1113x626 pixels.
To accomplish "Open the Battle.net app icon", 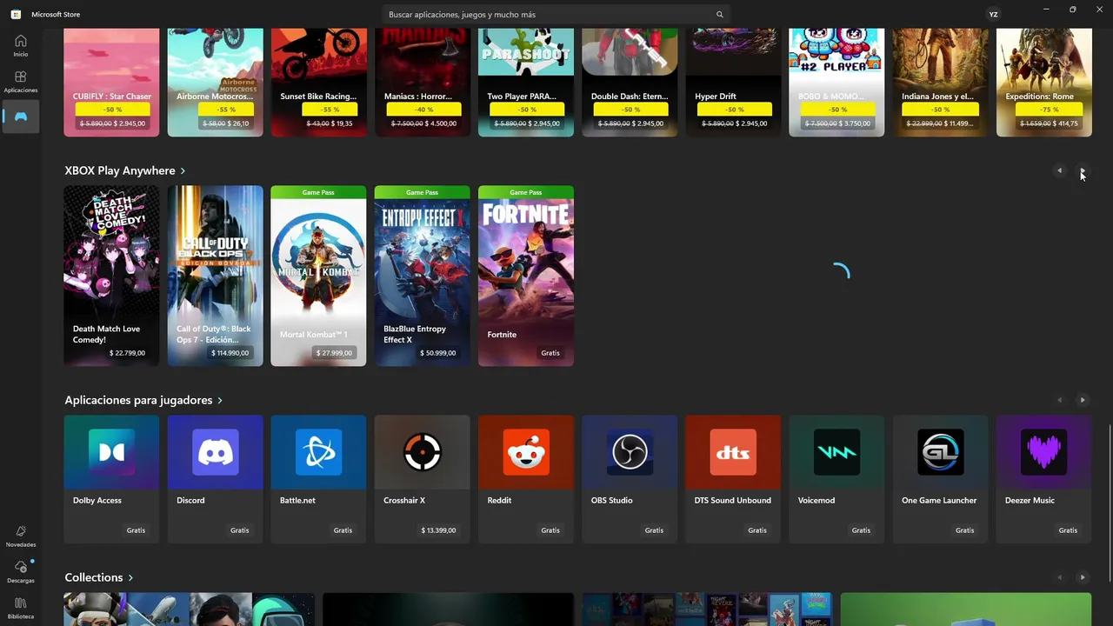I will click(318, 452).
